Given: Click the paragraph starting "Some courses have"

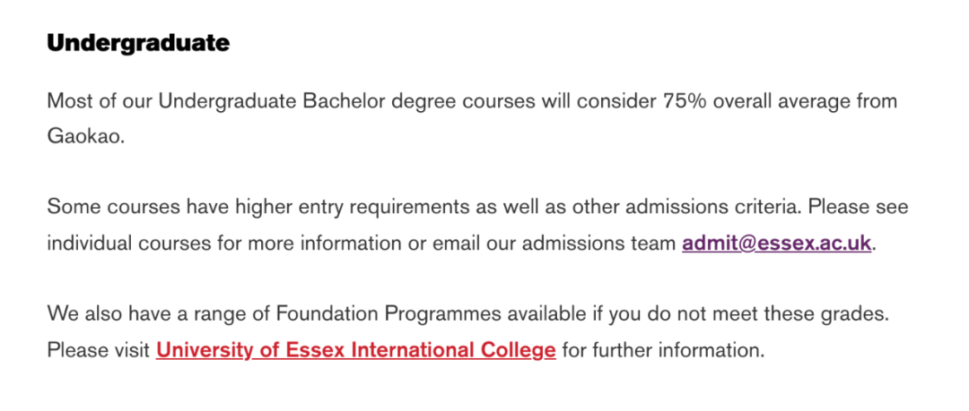Looking at the screenshot, I should coord(477,226).
